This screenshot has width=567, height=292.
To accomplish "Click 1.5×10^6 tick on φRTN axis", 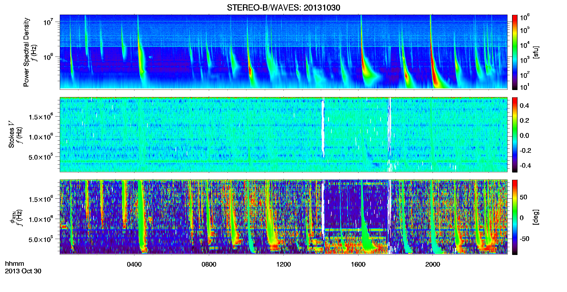I will 41,199.
